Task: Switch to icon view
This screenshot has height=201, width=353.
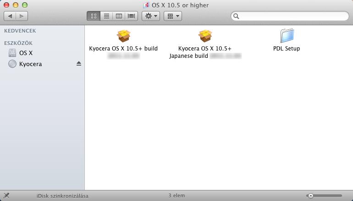Action: coord(94,16)
